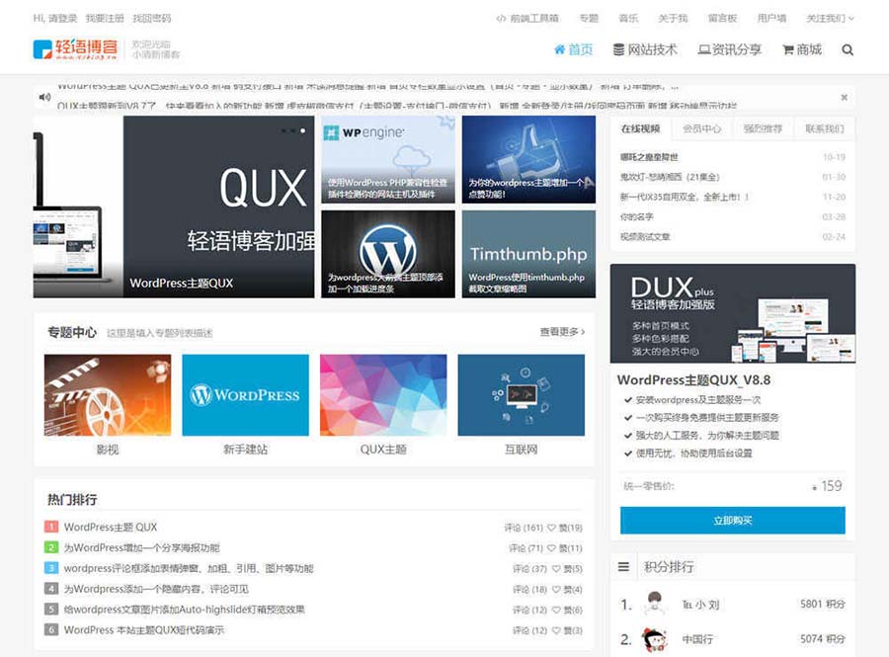The width and height of the screenshot is (889, 657).
Task: Open the 资讯分享 menu
Action: pos(730,49)
